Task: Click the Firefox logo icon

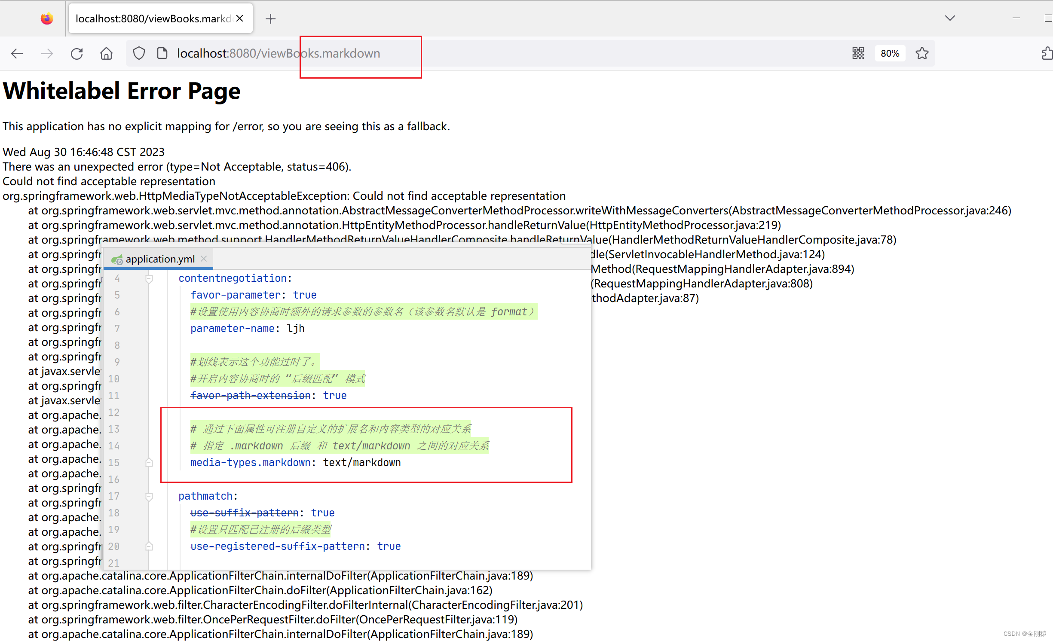Action: 47,18
